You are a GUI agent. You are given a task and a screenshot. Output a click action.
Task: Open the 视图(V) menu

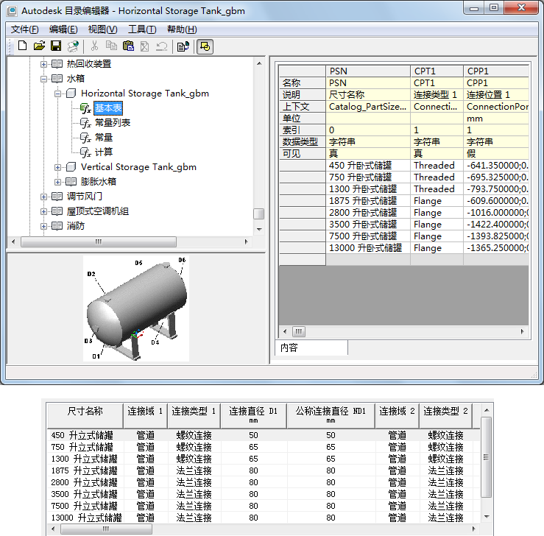pyautogui.click(x=103, y=29)
